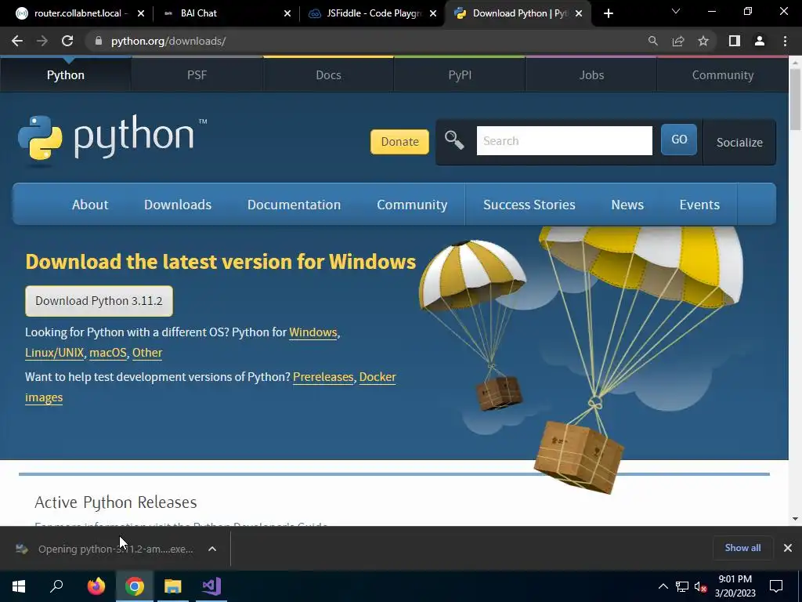The height and width of the screenshot is (602, 802).
Task: Toggle the browser side panel icon
Action: pyautogui.click(x=735, y=41)
